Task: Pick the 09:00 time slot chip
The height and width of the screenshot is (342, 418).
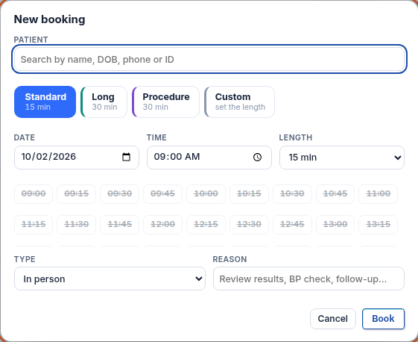Action: [x=34, y=194]
